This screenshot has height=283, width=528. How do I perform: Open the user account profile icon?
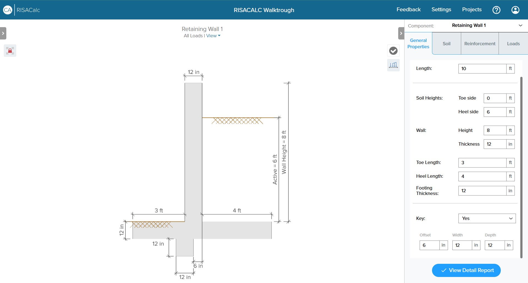click(x=515, y=10)
